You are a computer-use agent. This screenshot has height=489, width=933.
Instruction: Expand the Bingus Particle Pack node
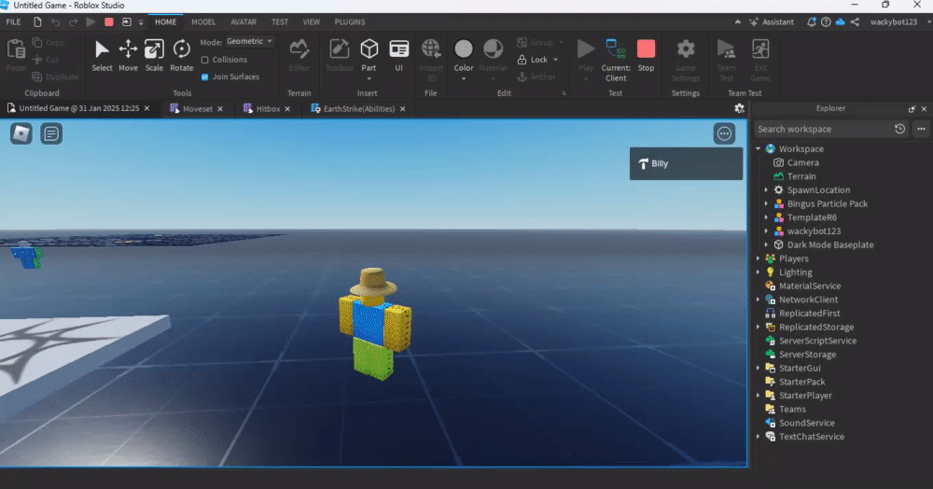[x=766, y=203]
